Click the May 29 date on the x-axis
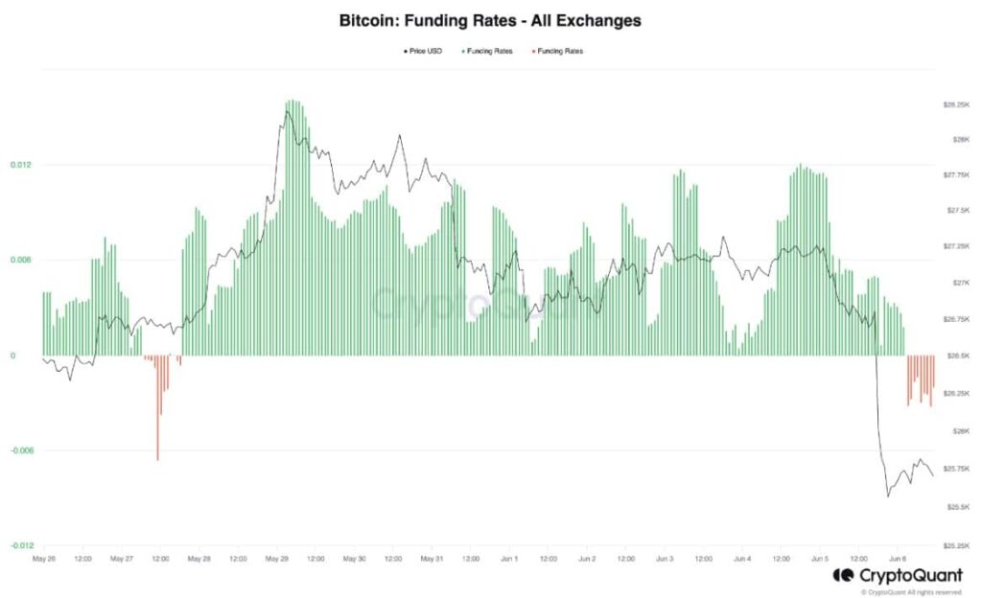The width and height of the screenshot is (982, 598). [277, 558]
